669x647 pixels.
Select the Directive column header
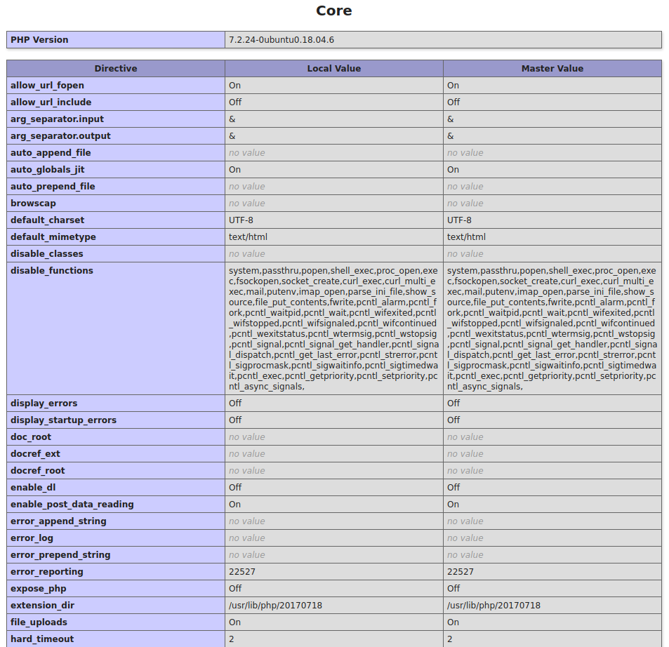116,69
